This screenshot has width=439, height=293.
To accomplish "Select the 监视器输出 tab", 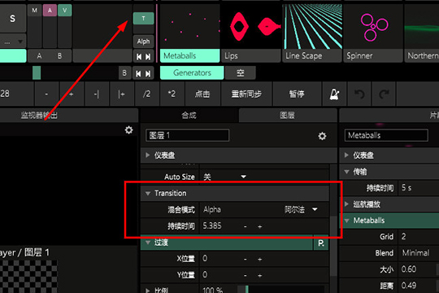I will tap(39, 116).
